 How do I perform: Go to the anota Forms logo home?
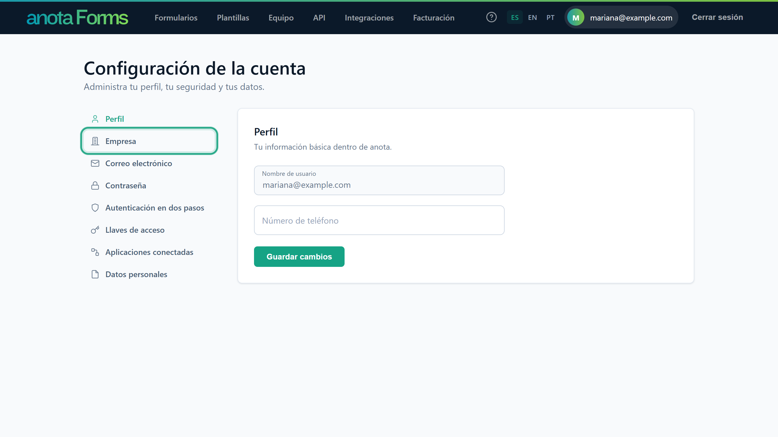[77, 18]
